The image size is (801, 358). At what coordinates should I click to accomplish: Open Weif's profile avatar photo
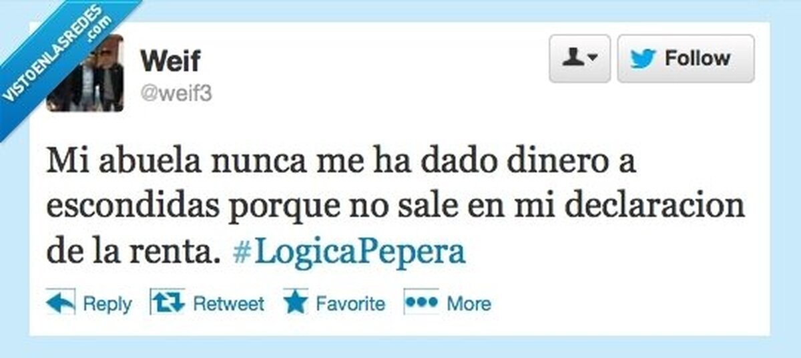85,73
